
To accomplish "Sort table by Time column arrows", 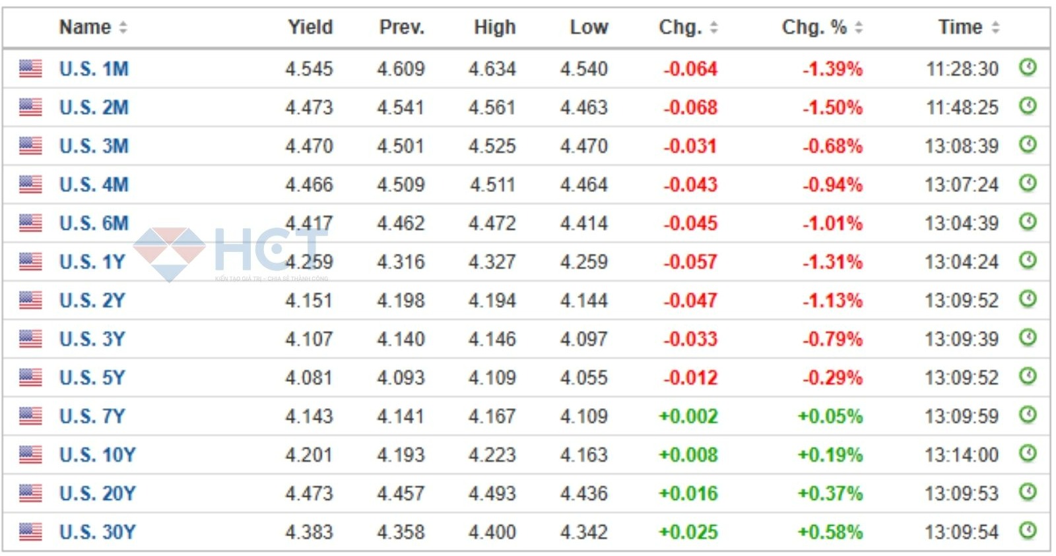I will [x=995, y=28].
